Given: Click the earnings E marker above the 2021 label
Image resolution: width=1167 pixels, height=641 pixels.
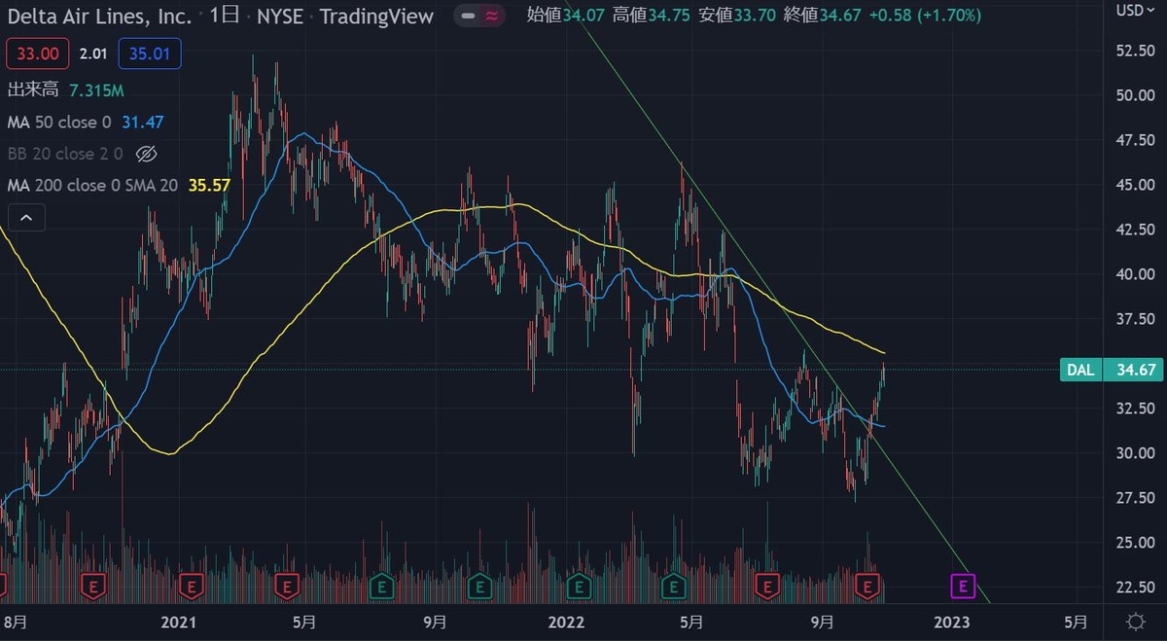Looking at the screenshot, I should coord(191,586).
